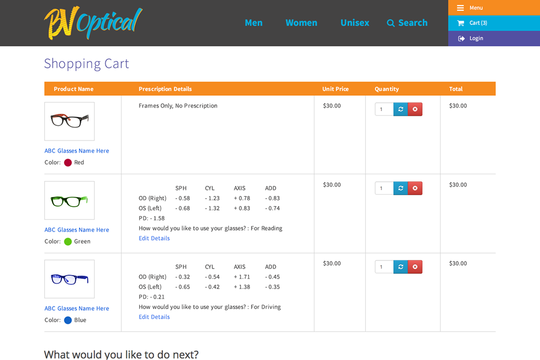Remove the red glasses from cart
Screen dimensions: 540x360
pos(415,109)
